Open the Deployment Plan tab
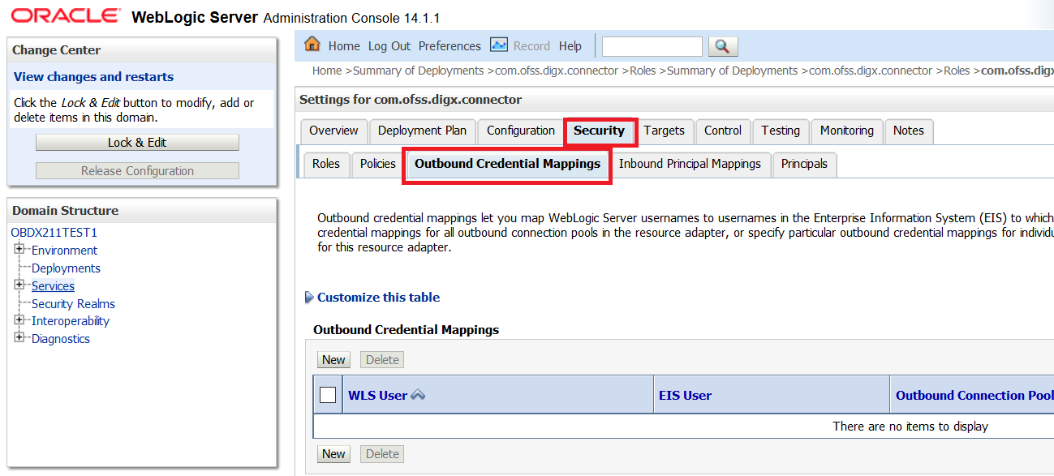This screenshot has height=476, width=1054. 422,131
